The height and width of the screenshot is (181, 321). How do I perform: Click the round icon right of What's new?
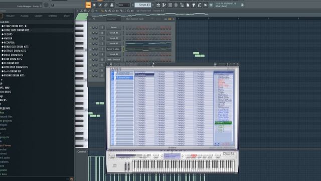(242, 5)
